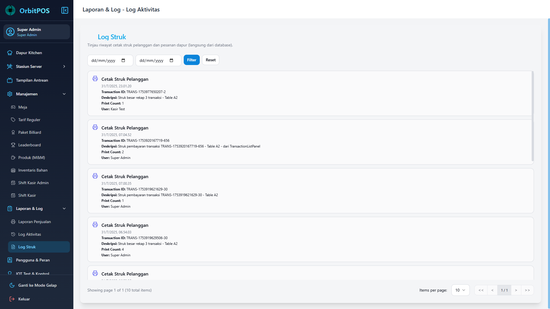The width and height of the screenshot is (550, 309).
Task: Open Laporan Penjualan via its printer icon
Action: tap(13, 222)
